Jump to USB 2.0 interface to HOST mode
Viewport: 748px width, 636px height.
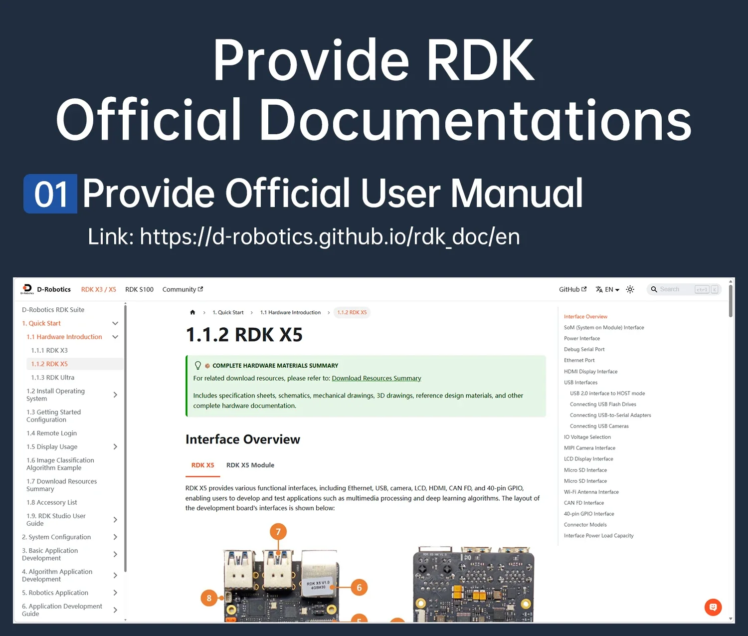pyautogui.click(x=607, y=394)
